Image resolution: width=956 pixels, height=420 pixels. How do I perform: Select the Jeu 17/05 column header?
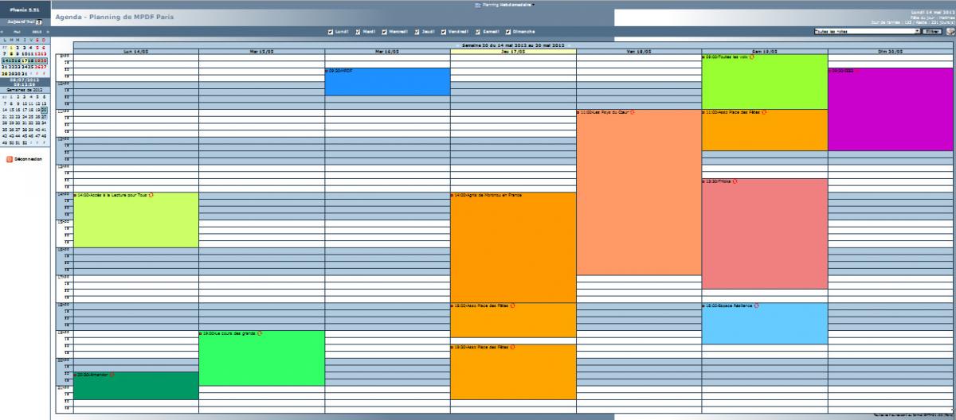tap(512, 51)
